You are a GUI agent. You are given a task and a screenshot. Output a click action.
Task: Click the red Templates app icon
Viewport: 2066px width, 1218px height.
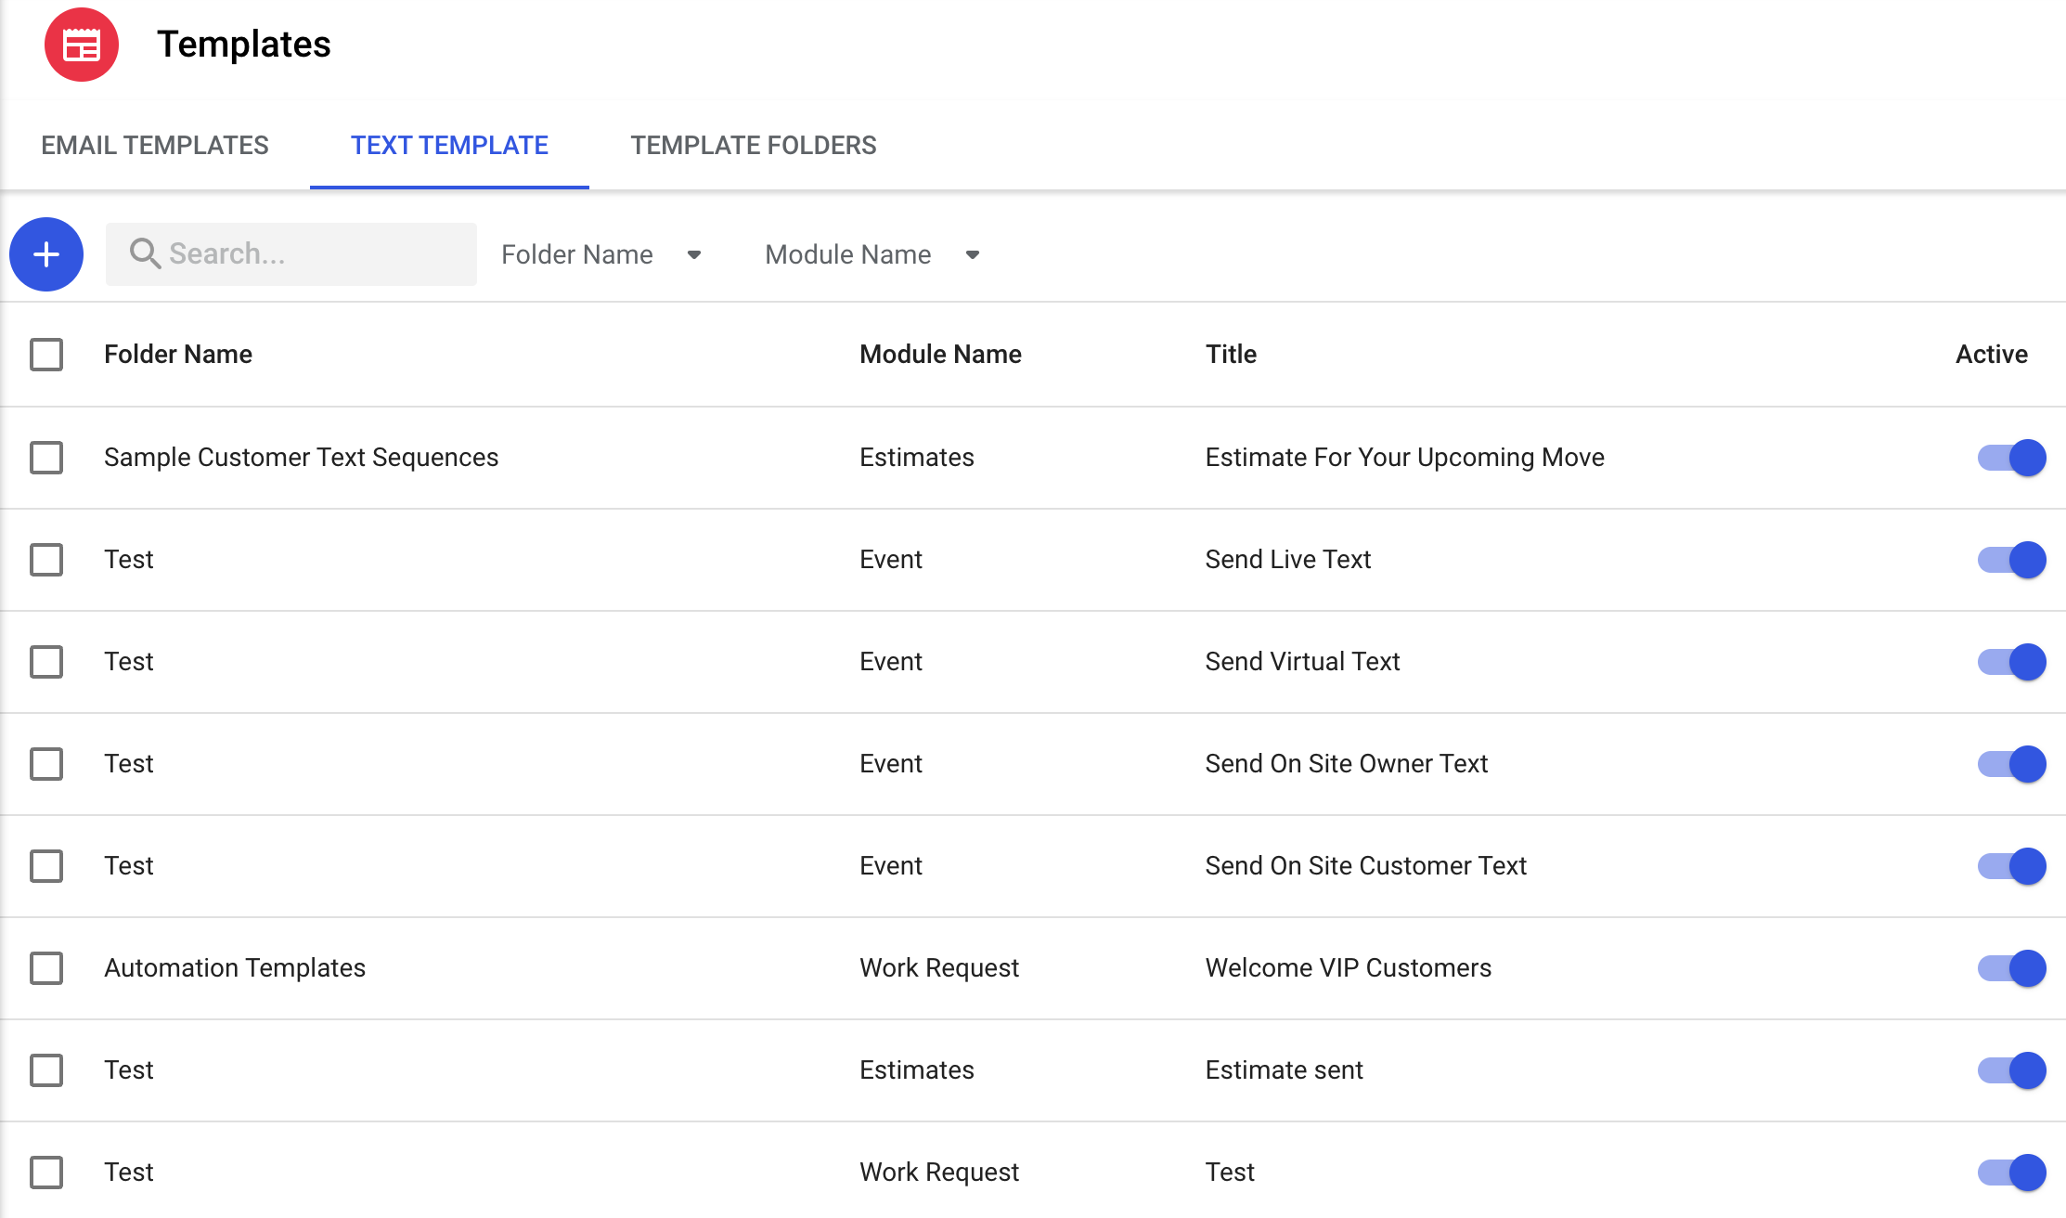point(82,45)
